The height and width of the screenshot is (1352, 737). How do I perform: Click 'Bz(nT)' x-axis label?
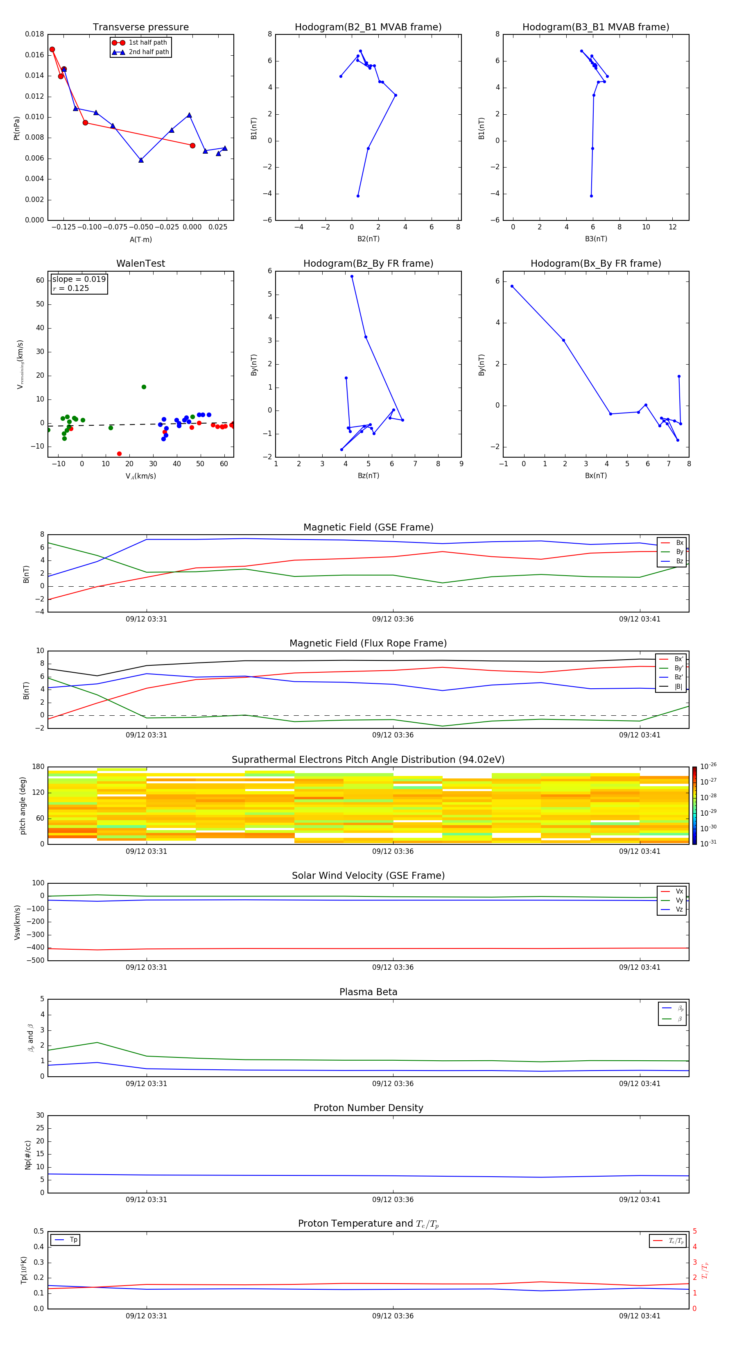pyautogui.click(x=368, y=476)
